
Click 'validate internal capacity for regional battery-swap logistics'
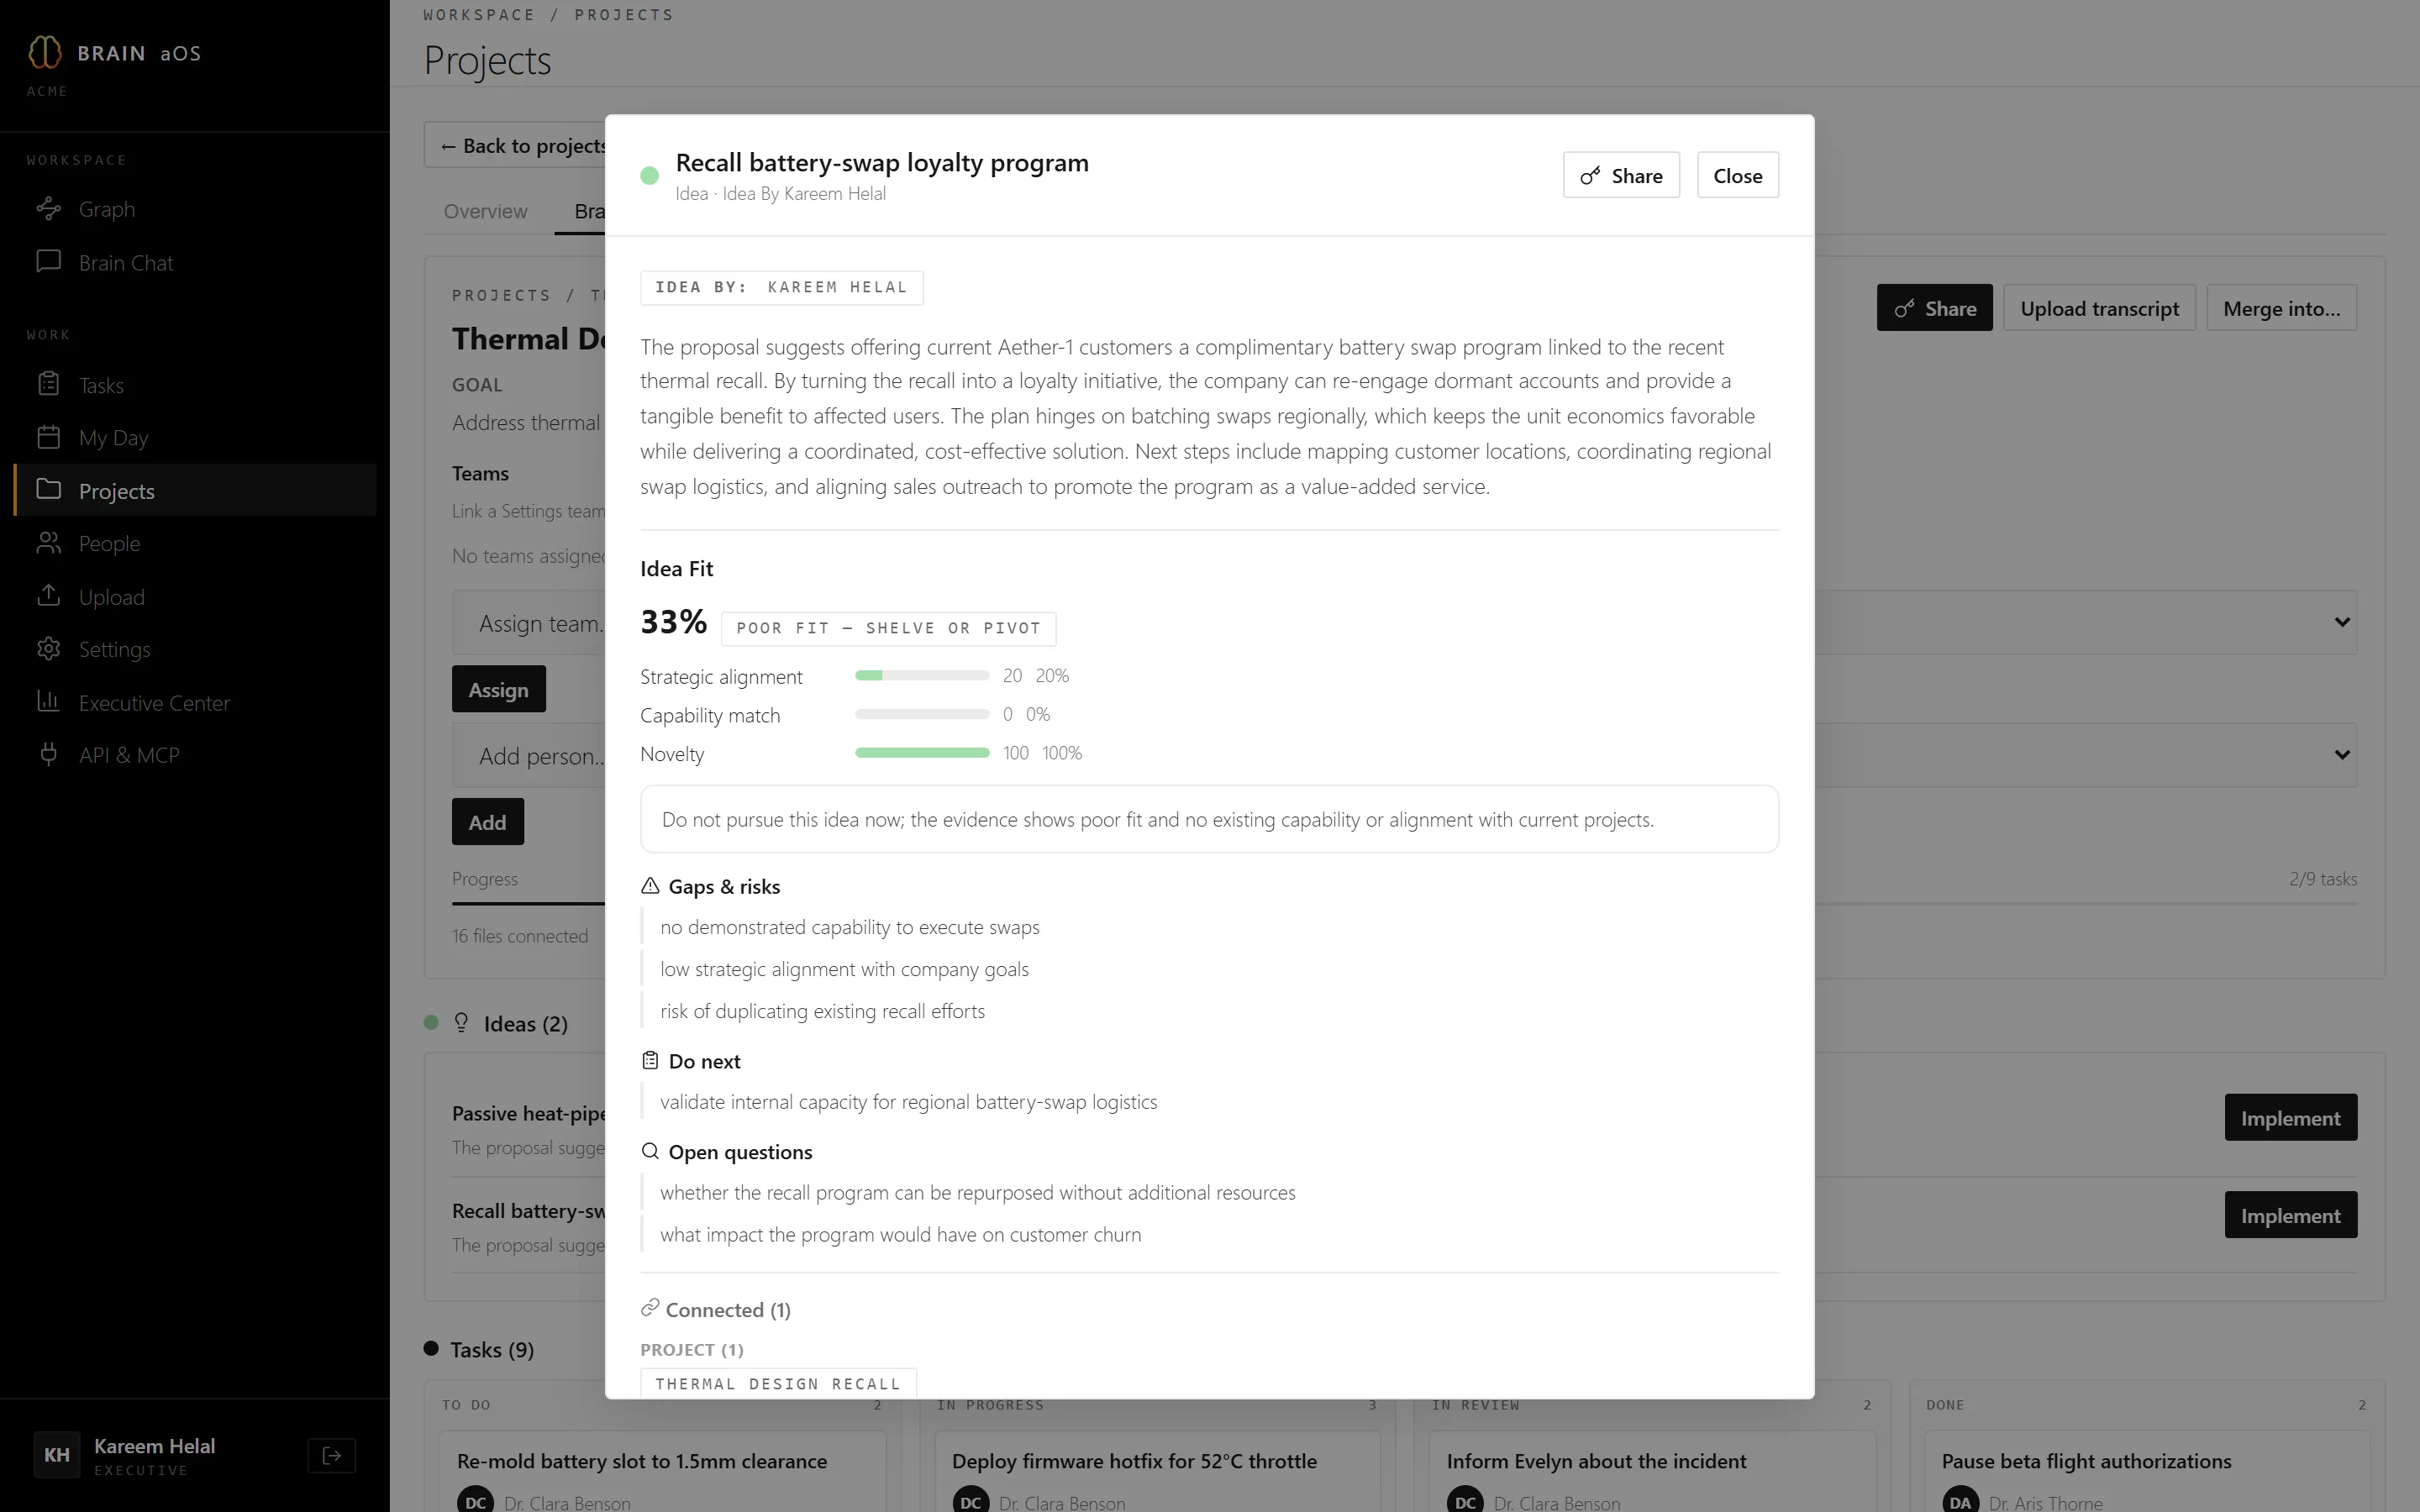tap(908, 1102)
